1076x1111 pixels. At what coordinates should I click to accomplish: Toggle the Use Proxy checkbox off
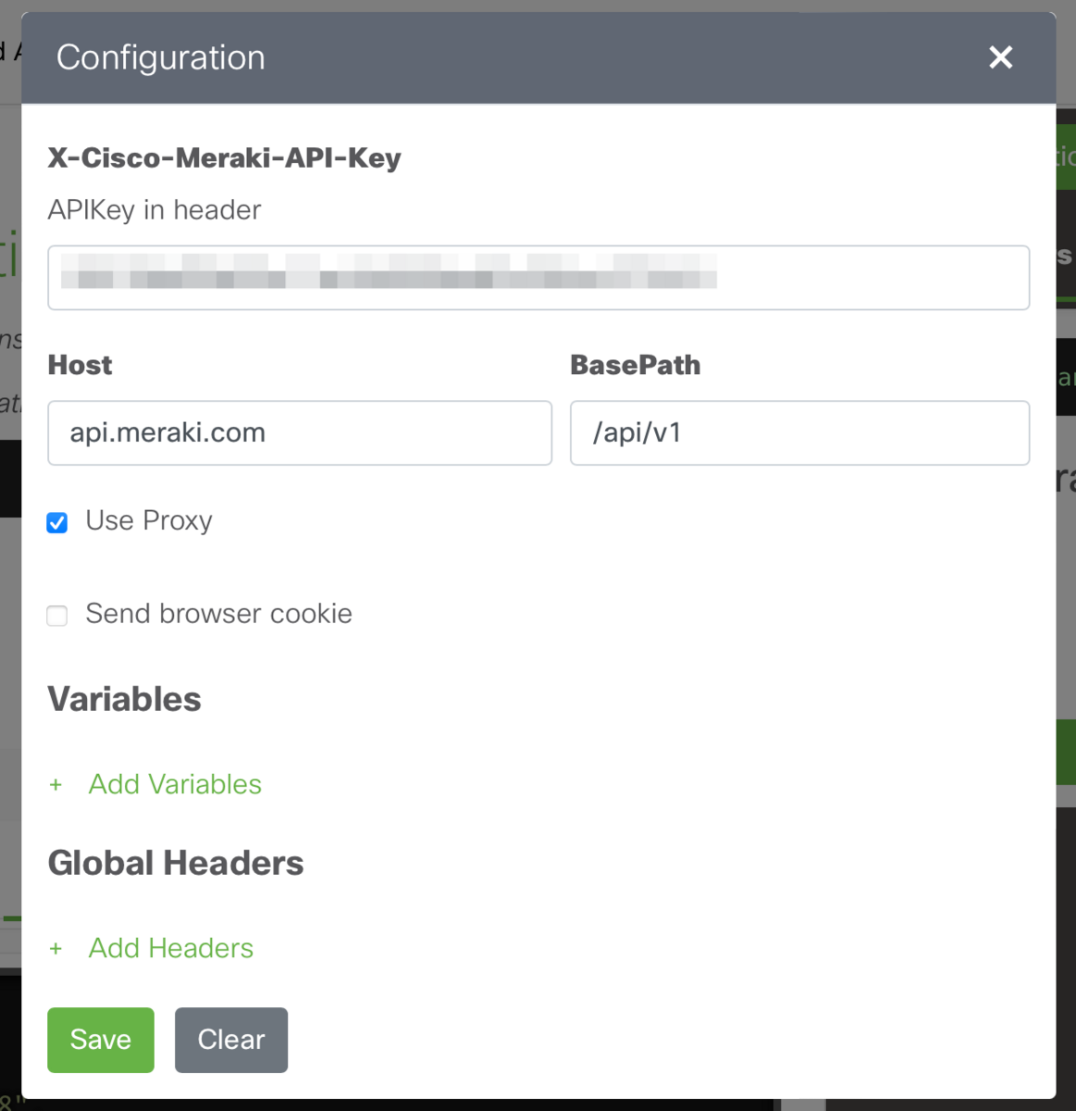tap(56, 522)
